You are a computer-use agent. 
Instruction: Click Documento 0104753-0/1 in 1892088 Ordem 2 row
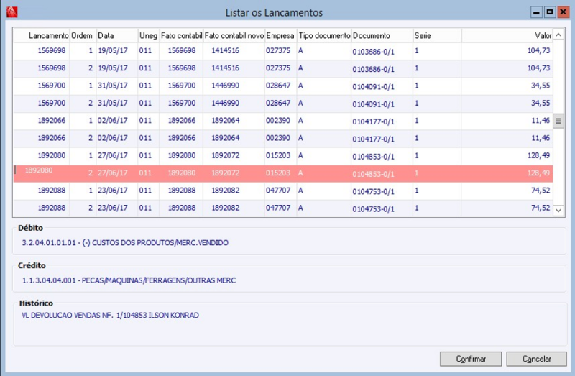click(x=373, y=209)
